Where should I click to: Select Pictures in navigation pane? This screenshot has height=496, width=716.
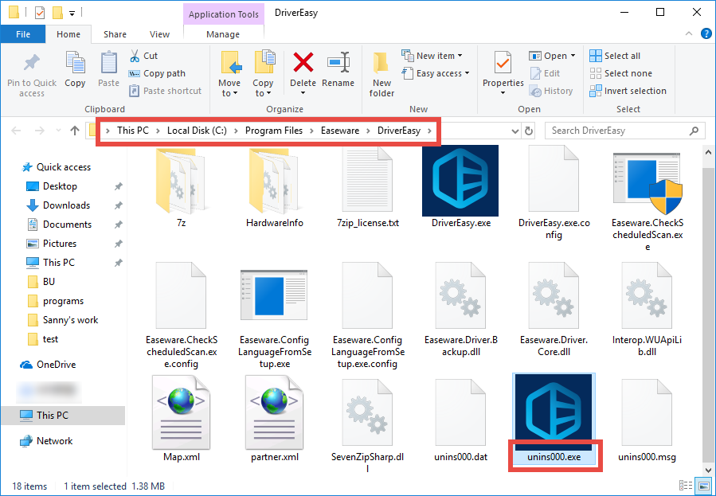[60, 243]
